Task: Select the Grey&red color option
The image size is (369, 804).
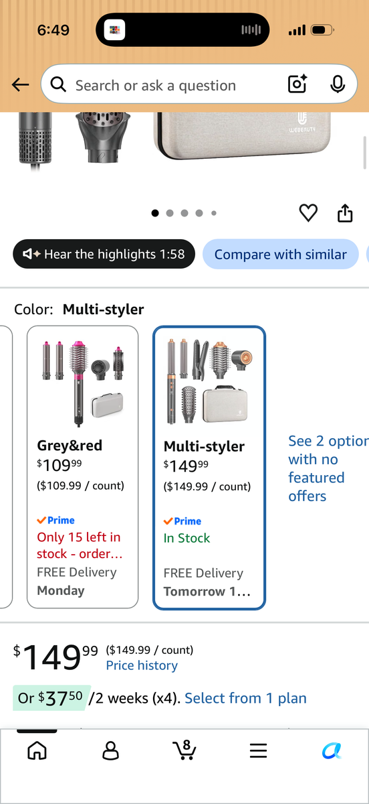Action: (x=82, y=466)
